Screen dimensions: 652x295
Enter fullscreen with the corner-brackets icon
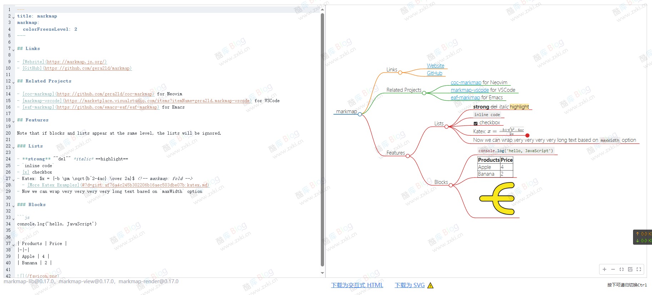639,269
